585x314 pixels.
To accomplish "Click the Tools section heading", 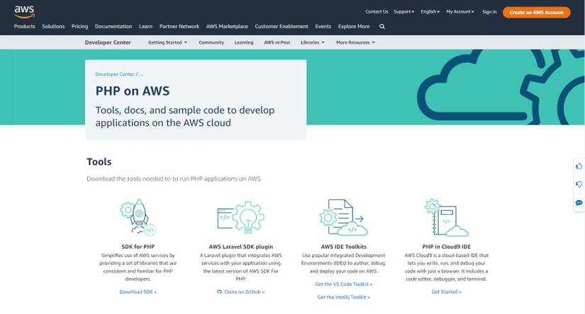I will 99,162.
